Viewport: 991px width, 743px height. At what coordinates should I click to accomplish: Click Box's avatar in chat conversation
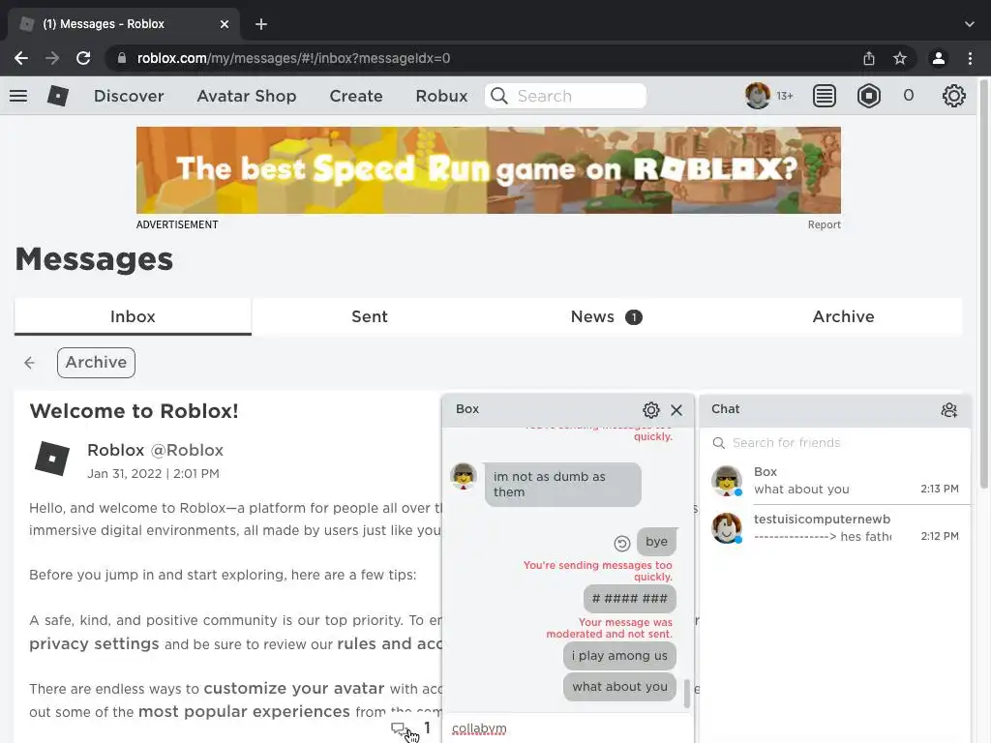[x=464, y=475]
